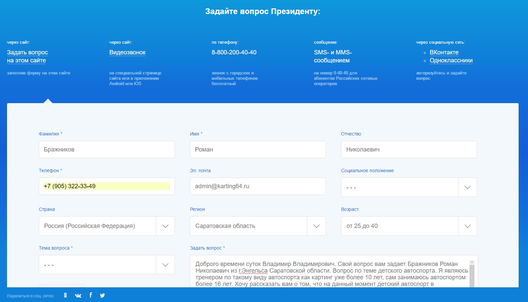Click the Odnoklassniki share icon in footer
Viewport: 528px width, 302px height.
(65, 295)
